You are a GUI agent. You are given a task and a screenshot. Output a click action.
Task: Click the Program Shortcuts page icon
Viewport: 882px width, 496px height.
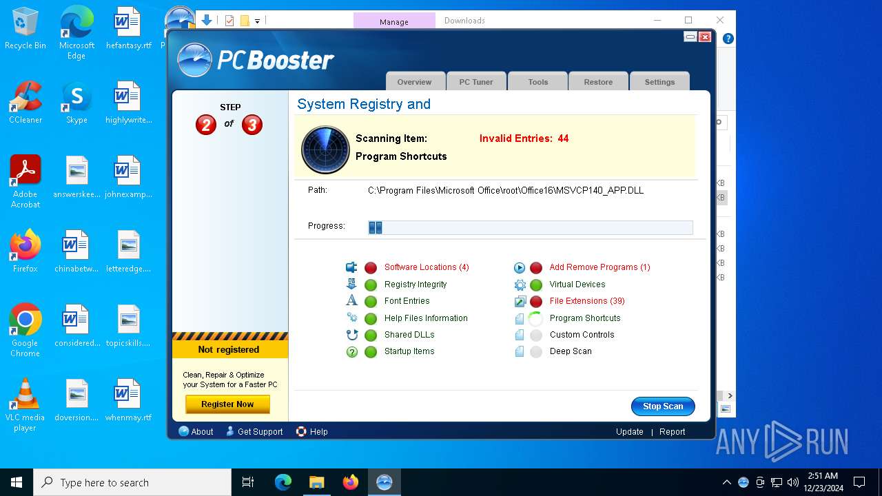coord(520,318)
